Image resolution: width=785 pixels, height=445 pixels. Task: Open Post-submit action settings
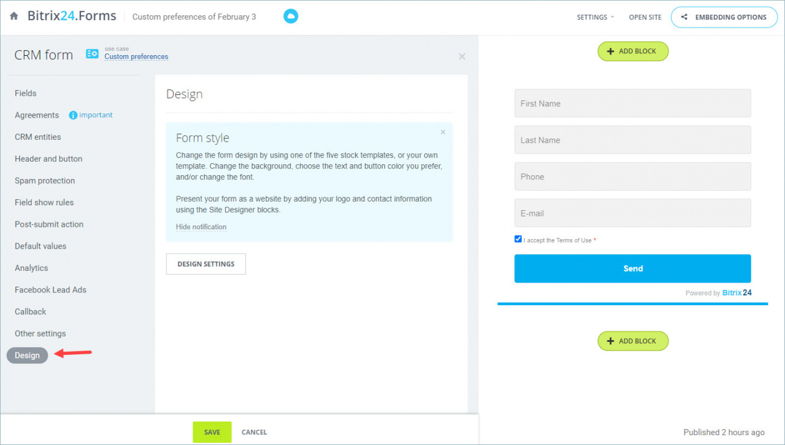tap(49, 224)
